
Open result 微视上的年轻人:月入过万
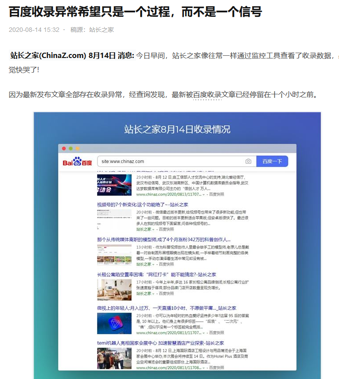click(x=167, y=308)
